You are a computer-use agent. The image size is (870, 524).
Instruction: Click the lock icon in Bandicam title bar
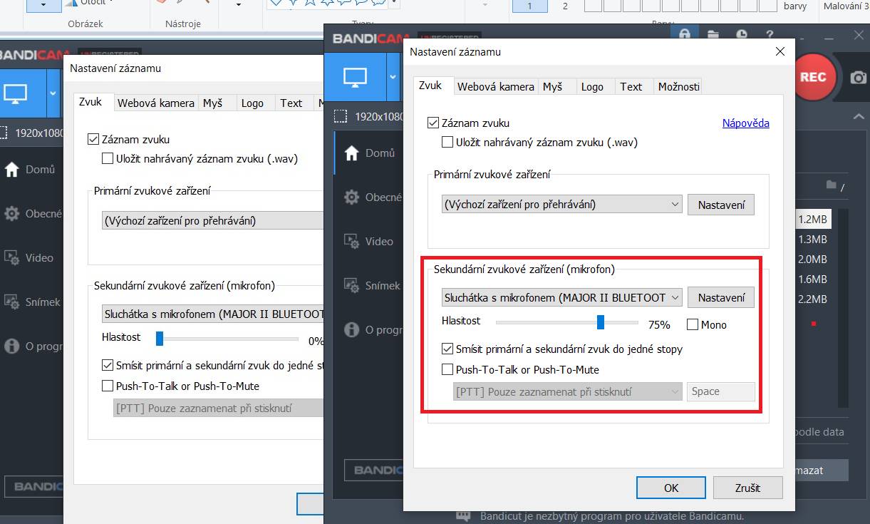(x=685, y=34)
